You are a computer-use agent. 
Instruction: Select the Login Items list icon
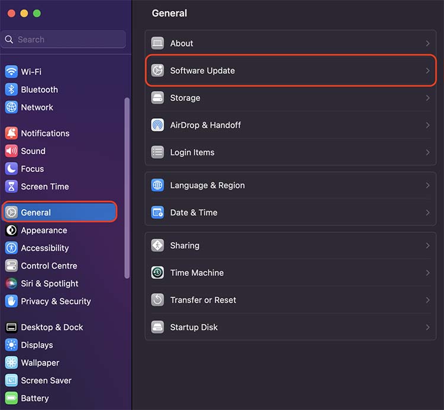click(157, 152)
